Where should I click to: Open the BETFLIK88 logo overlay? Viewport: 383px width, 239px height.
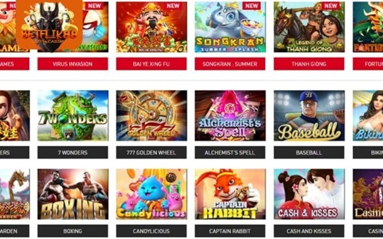point(49,26)
